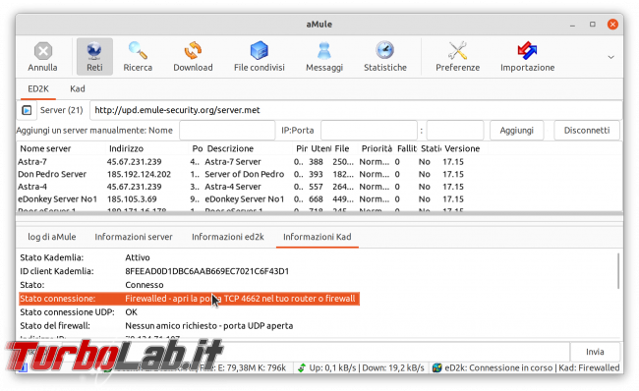
Task: Sort by File column header
Action: click(x=342, y=148)
